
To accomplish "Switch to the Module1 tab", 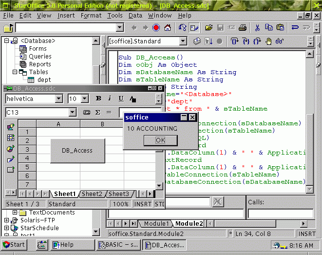I will pyautogui.click(x=156, y=224).
